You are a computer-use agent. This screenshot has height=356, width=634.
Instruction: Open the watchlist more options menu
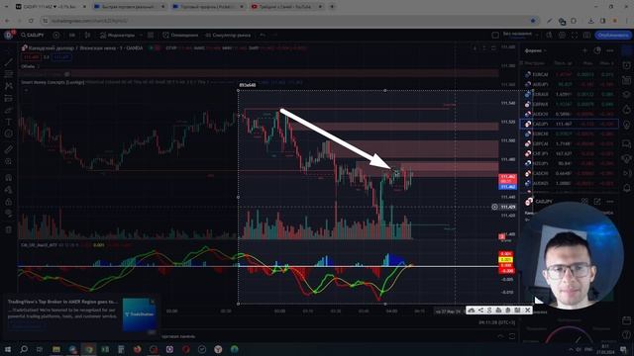(x=610, y=50)
